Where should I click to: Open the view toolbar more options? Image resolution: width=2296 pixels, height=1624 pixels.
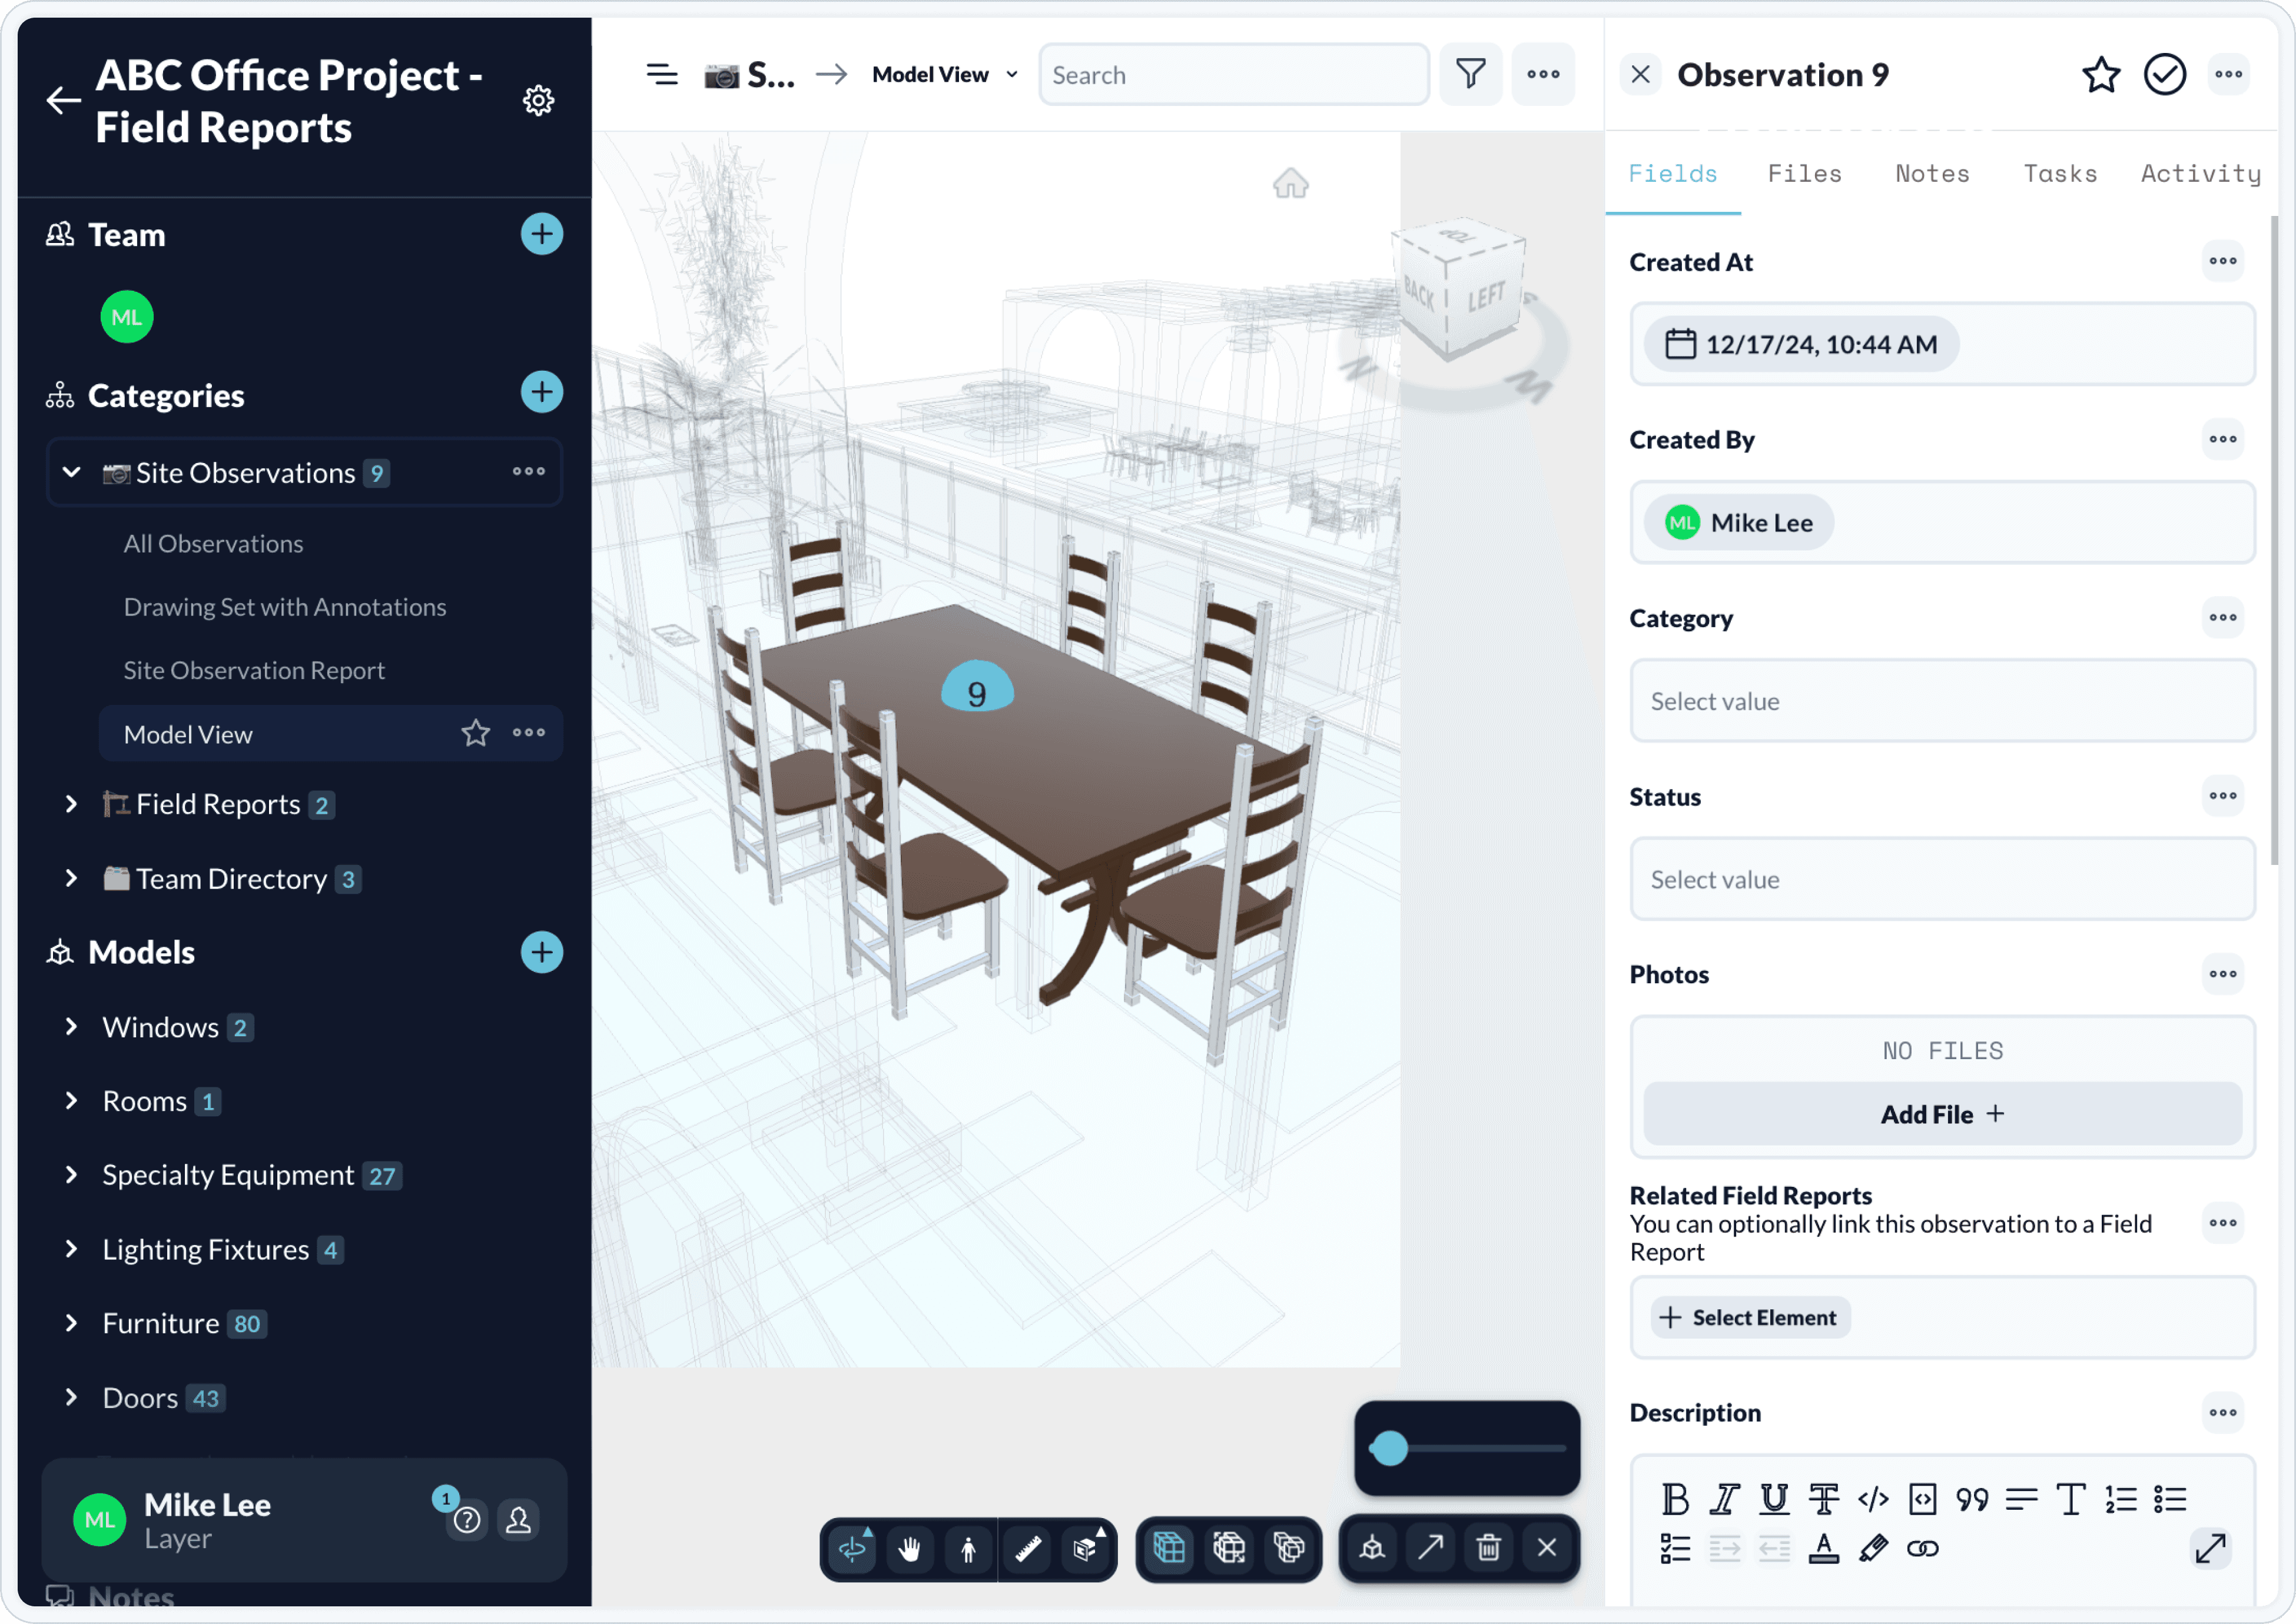[1542, 74]
